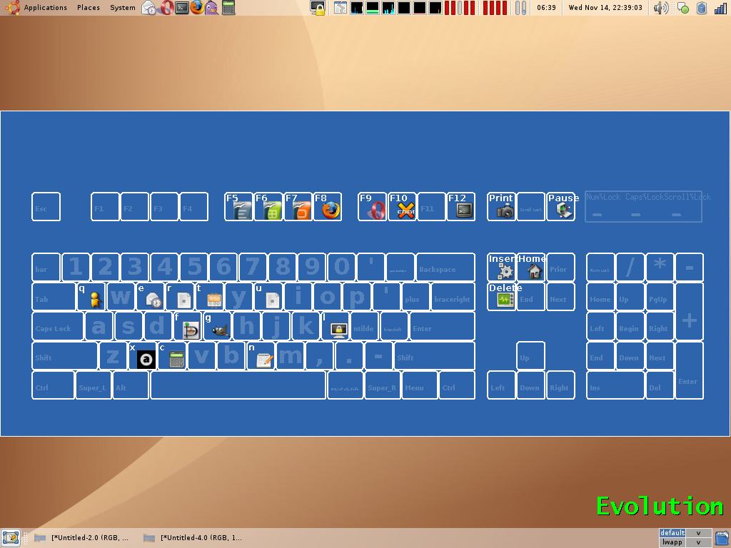
Task: Open the terminal icon on F12
Action: point(464,210)
